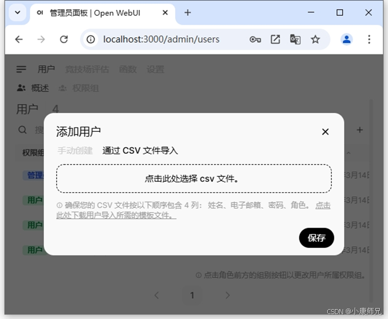
Task: Click the 添加用户 dialog title
Action: [x=78, y=131]
